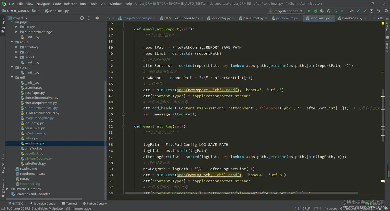The height and width of the screenshot is (211, 390).
Task: Open Search Everywhere magnifier
Action: coord(386,11)
